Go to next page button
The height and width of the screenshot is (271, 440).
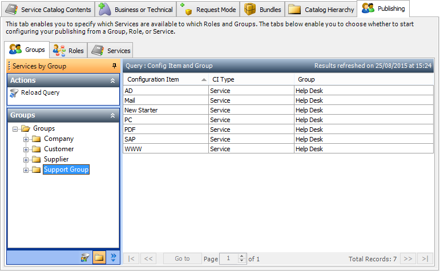point(408,258)
